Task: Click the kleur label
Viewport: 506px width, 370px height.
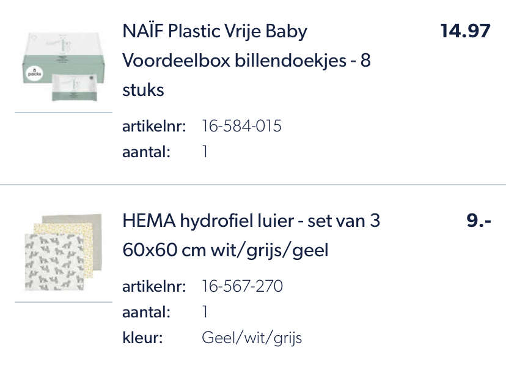Action: (142, 338)
